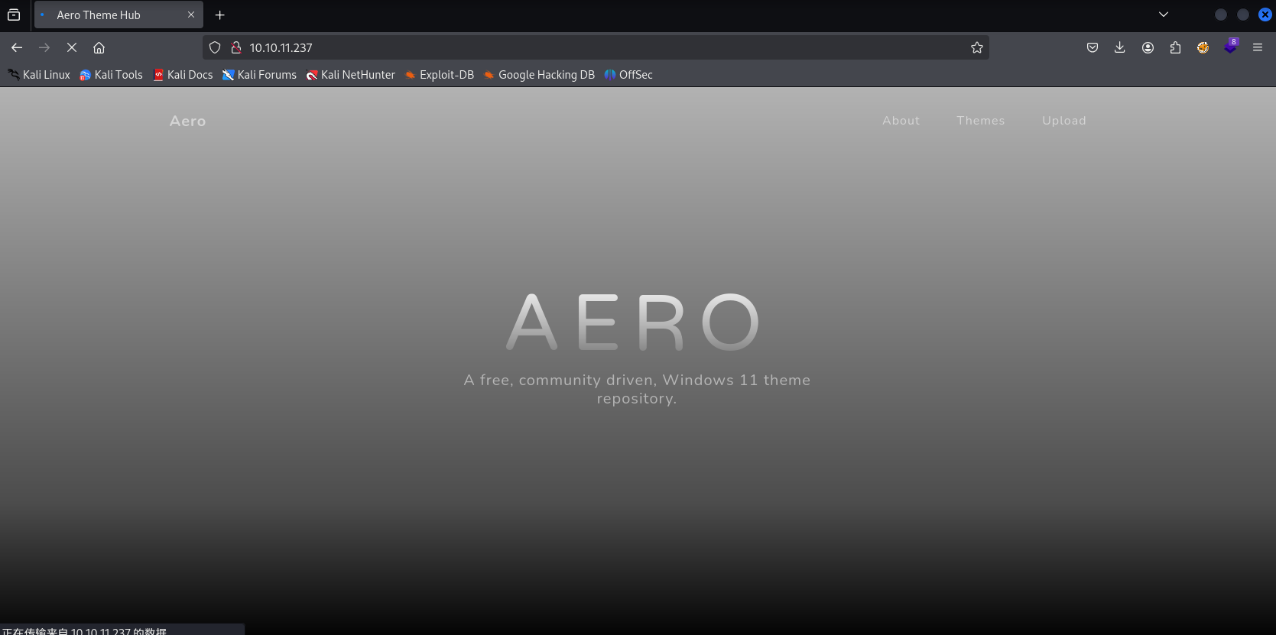Open the hamburger application menu
Screen dimensions: 1276x635
tap(1257, 47)
